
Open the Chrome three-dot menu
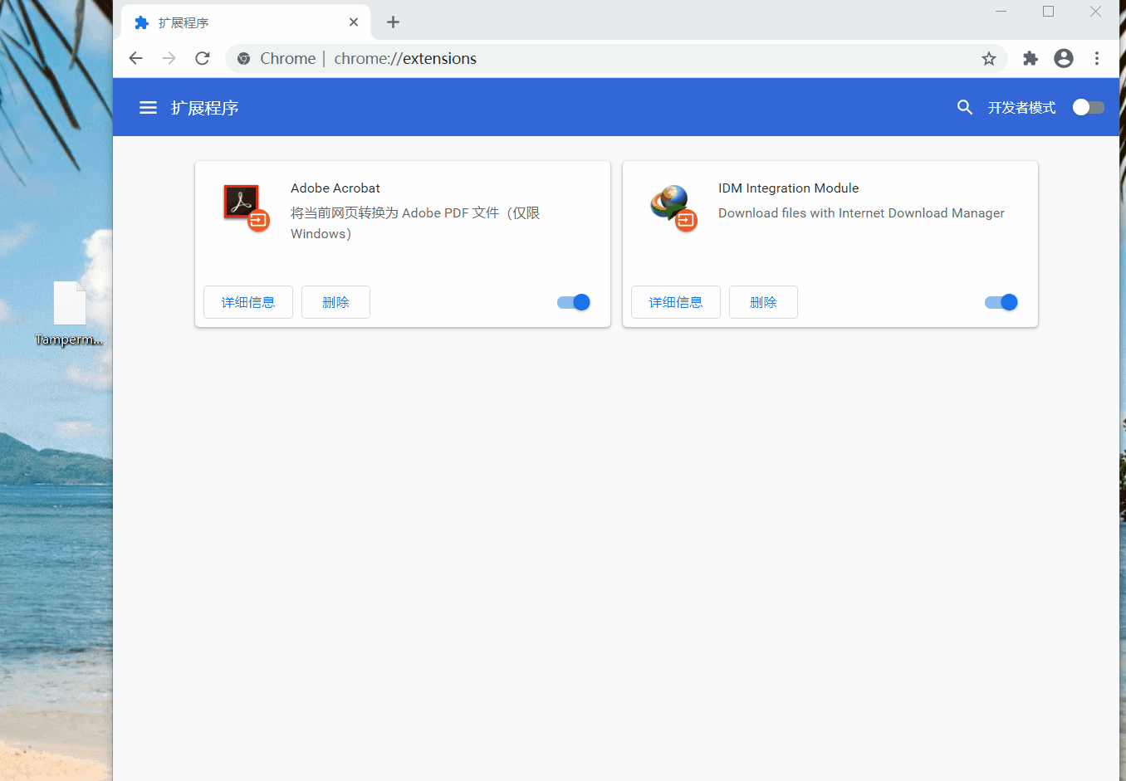[1097, 58]
